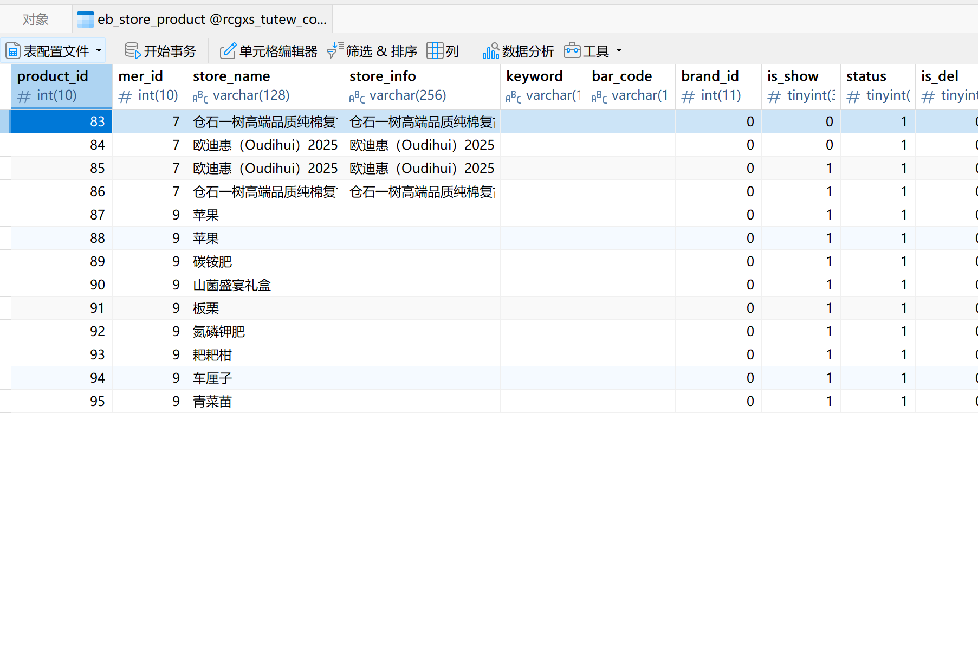Click the product_id column header
Screen dimensions: 978x651
[61, 86]
